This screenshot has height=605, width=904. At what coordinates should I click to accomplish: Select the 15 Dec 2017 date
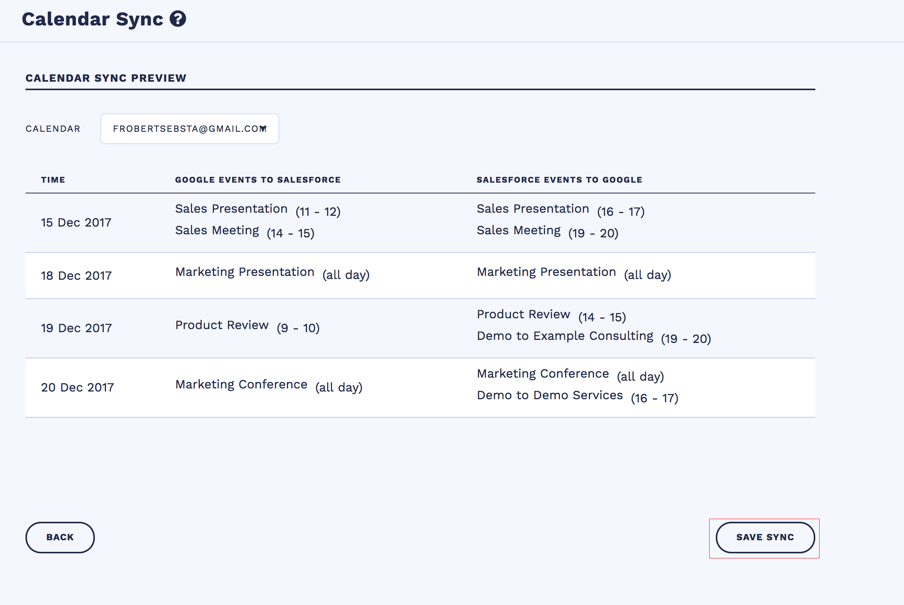76,223
